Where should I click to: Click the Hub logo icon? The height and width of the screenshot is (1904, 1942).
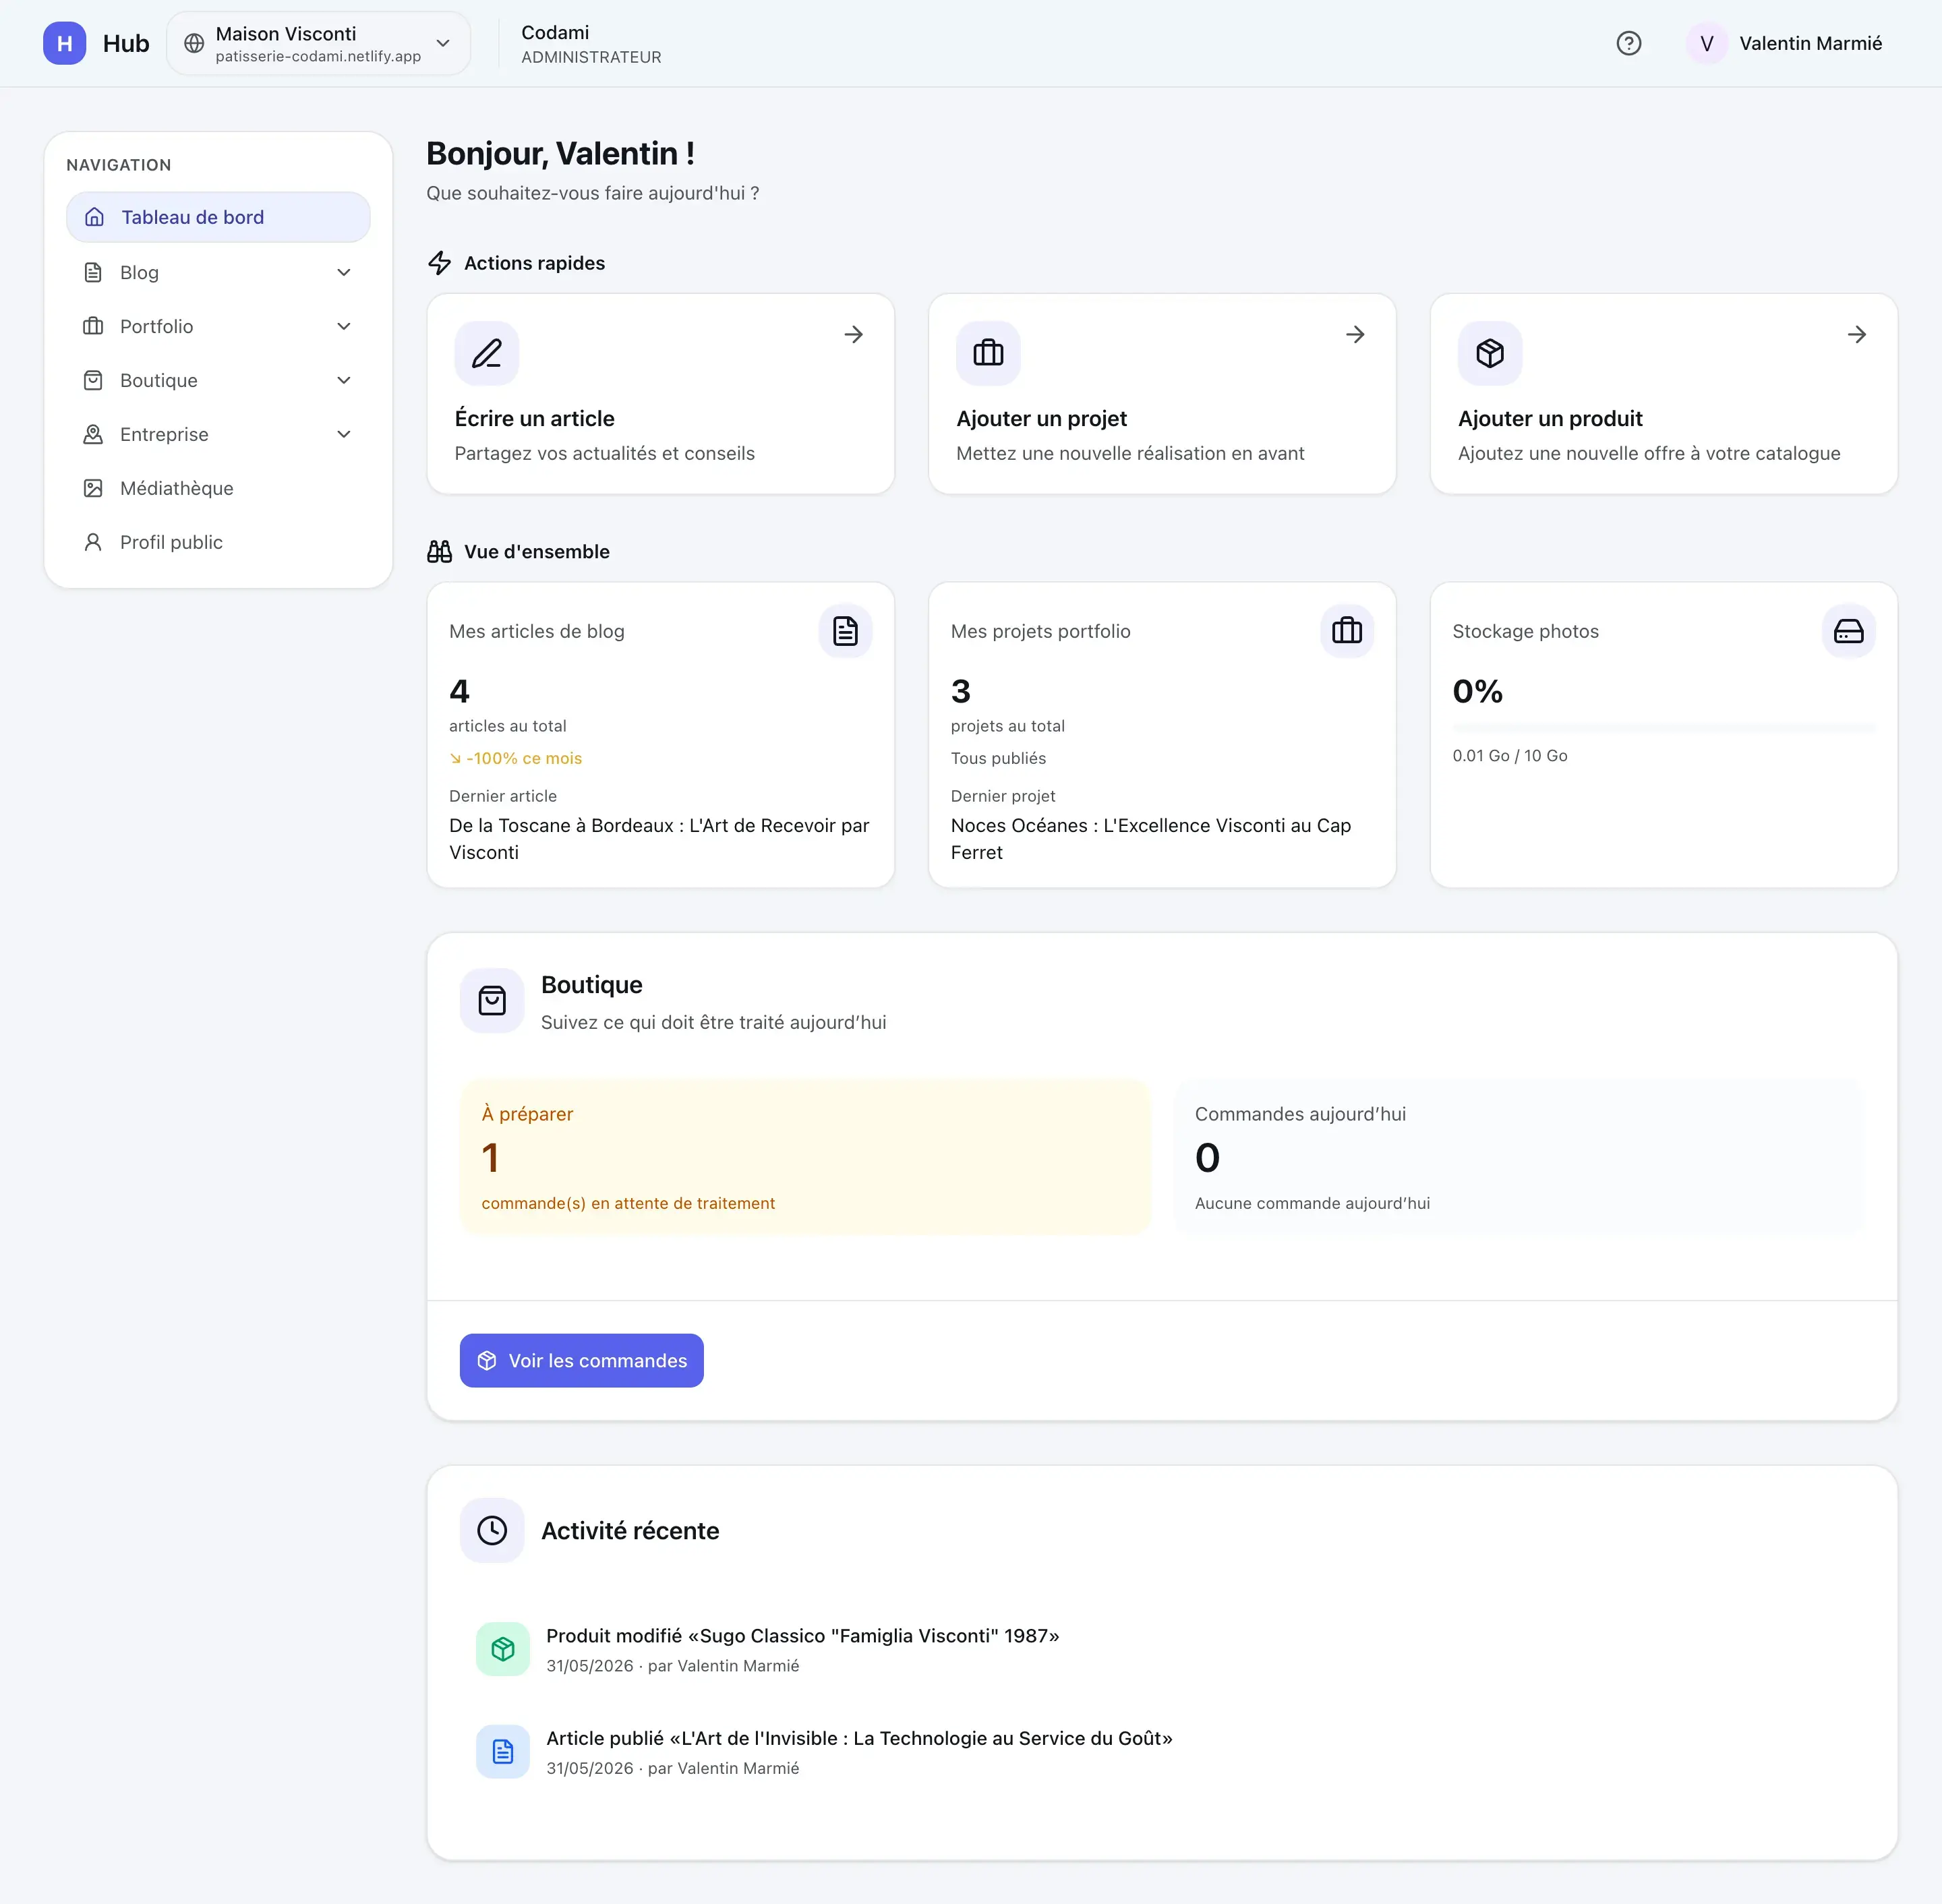point(65,43)
